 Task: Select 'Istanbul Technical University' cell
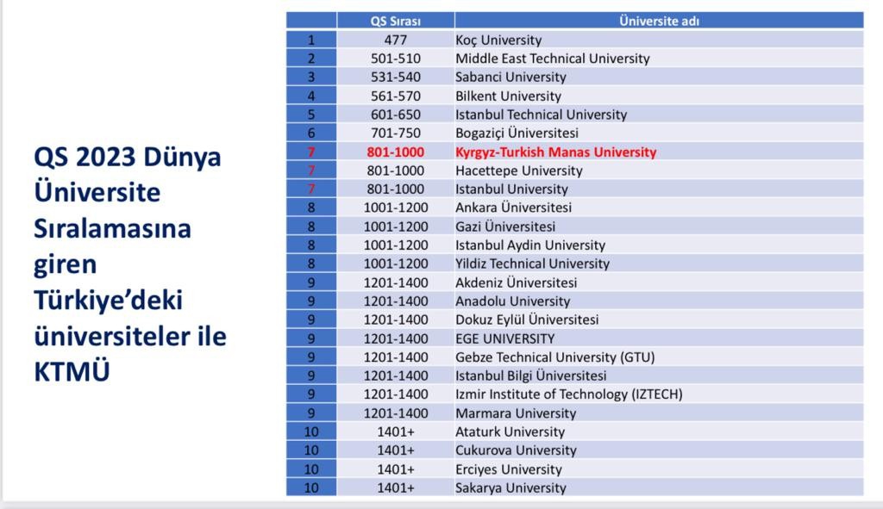659,115
